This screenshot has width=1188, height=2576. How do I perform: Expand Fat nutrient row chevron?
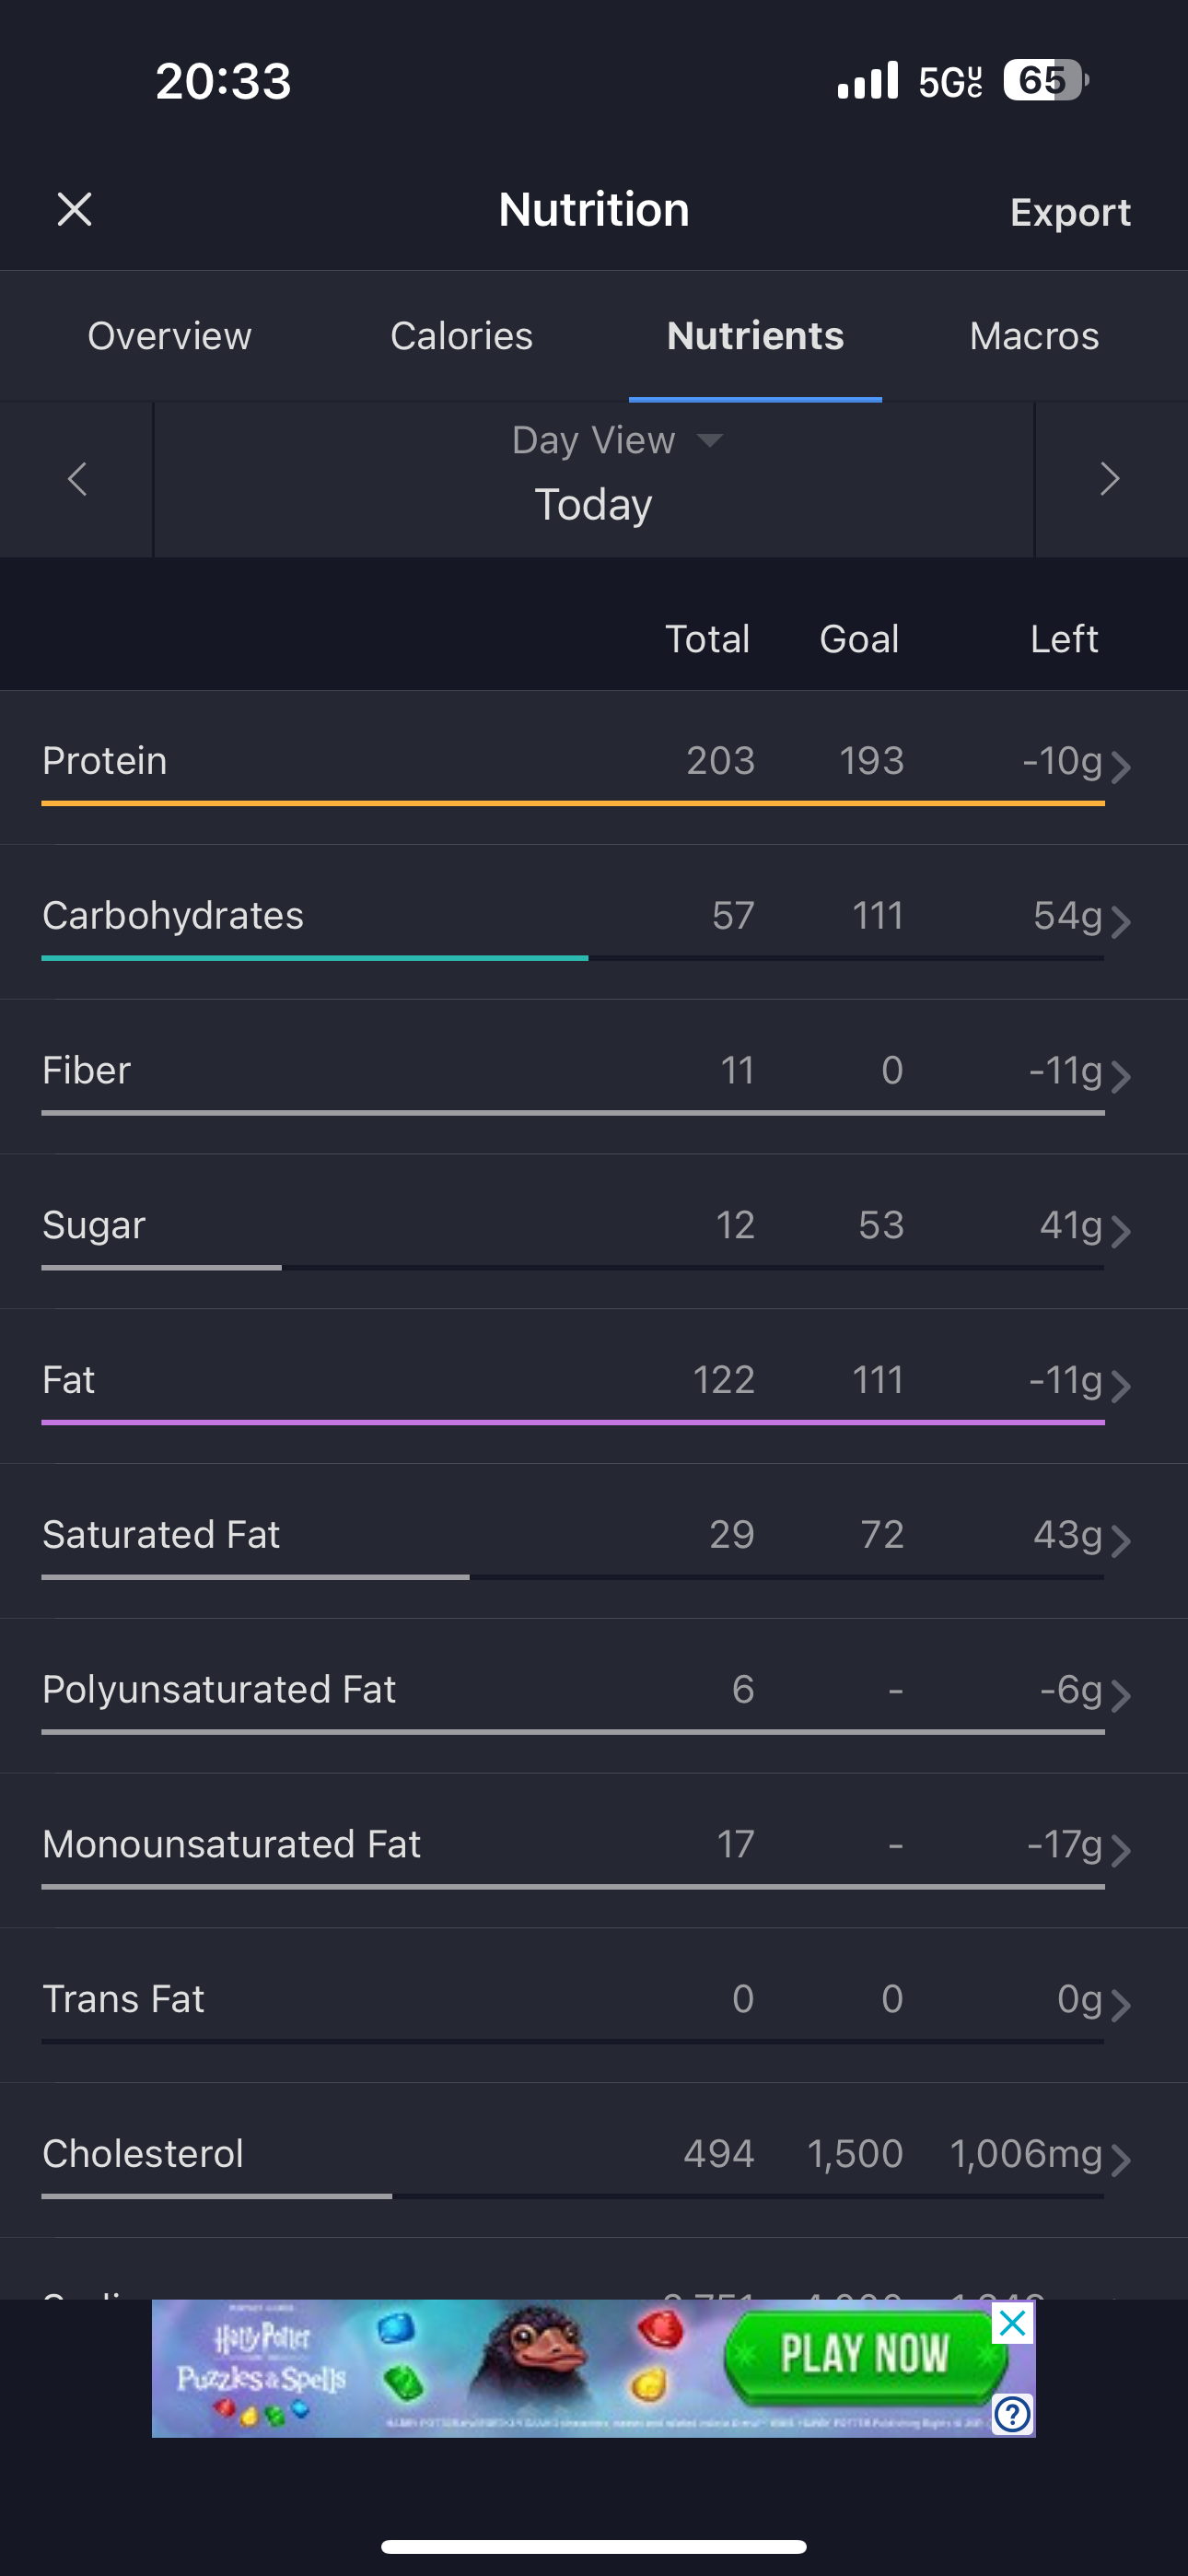click(1121, 1386)
